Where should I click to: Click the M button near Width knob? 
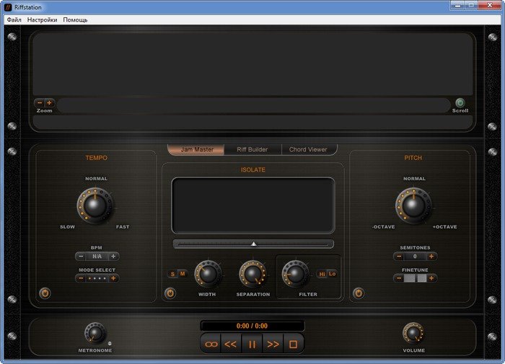pyautogui.click(x=183, y=274)
